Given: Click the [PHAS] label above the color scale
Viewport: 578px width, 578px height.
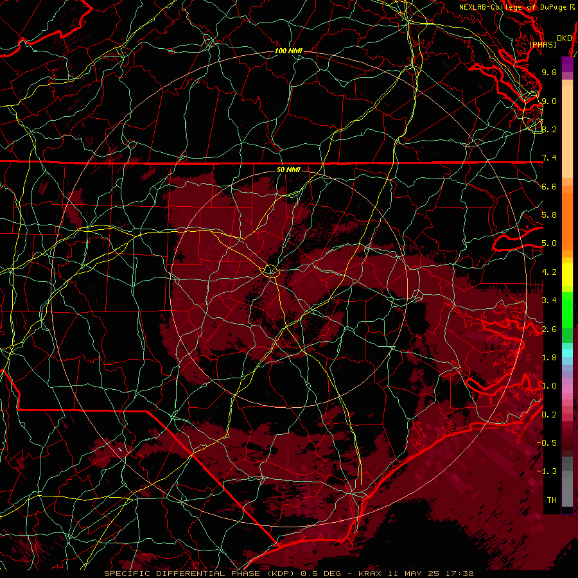Looking at the screenshot, I should click(x=543, y=44).
